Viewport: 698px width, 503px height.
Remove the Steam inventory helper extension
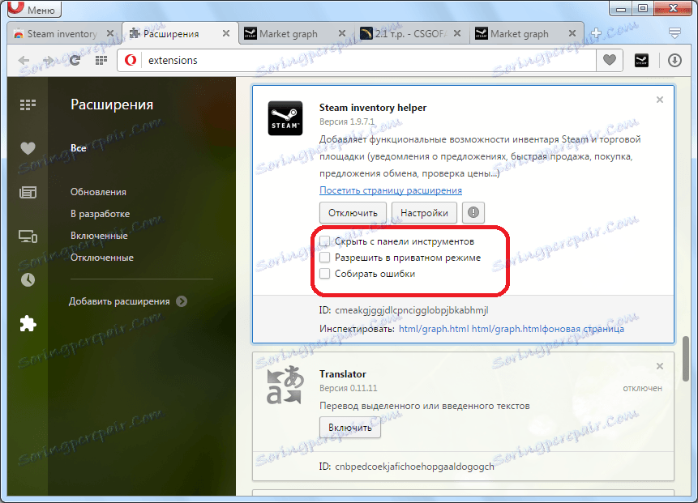(x=660, y=100)
